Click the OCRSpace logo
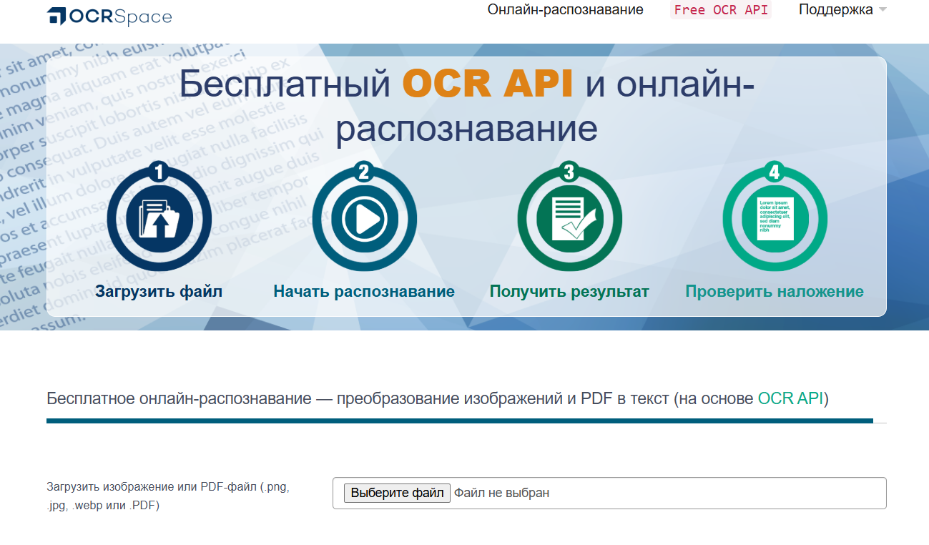The width and height of the screenshot is (929, 545). 109,16
